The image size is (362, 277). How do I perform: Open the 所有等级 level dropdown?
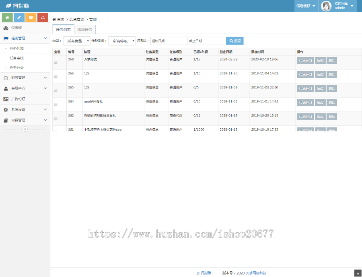(122, 41)
